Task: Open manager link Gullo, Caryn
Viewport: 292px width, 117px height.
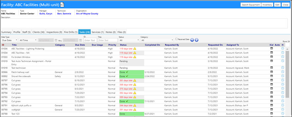Action: pos(46,14)
